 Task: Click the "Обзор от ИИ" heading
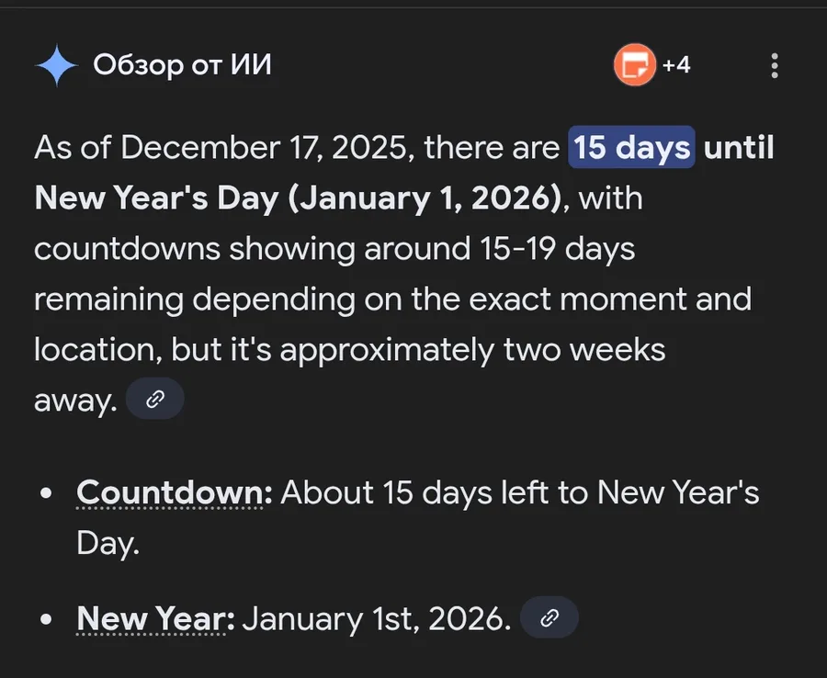point(182,65)
